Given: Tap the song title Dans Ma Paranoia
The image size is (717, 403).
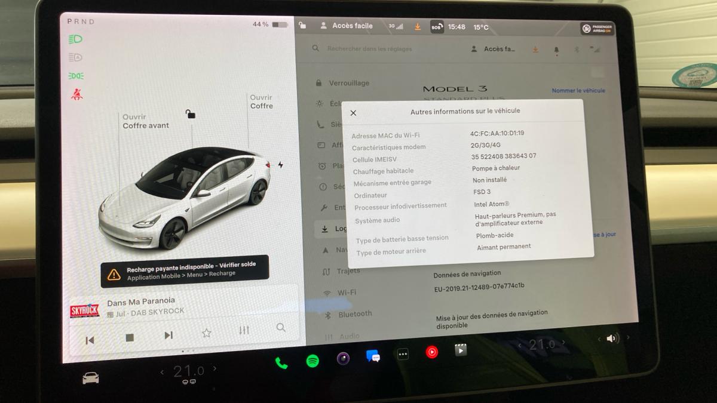Looking at the screenshot, I should pyautogui.click(x=141, y=302).
